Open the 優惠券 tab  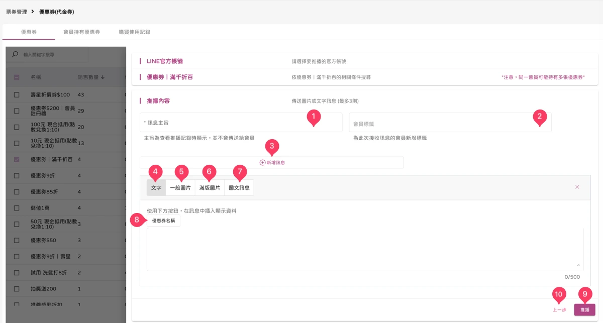[x=28, y=32]
